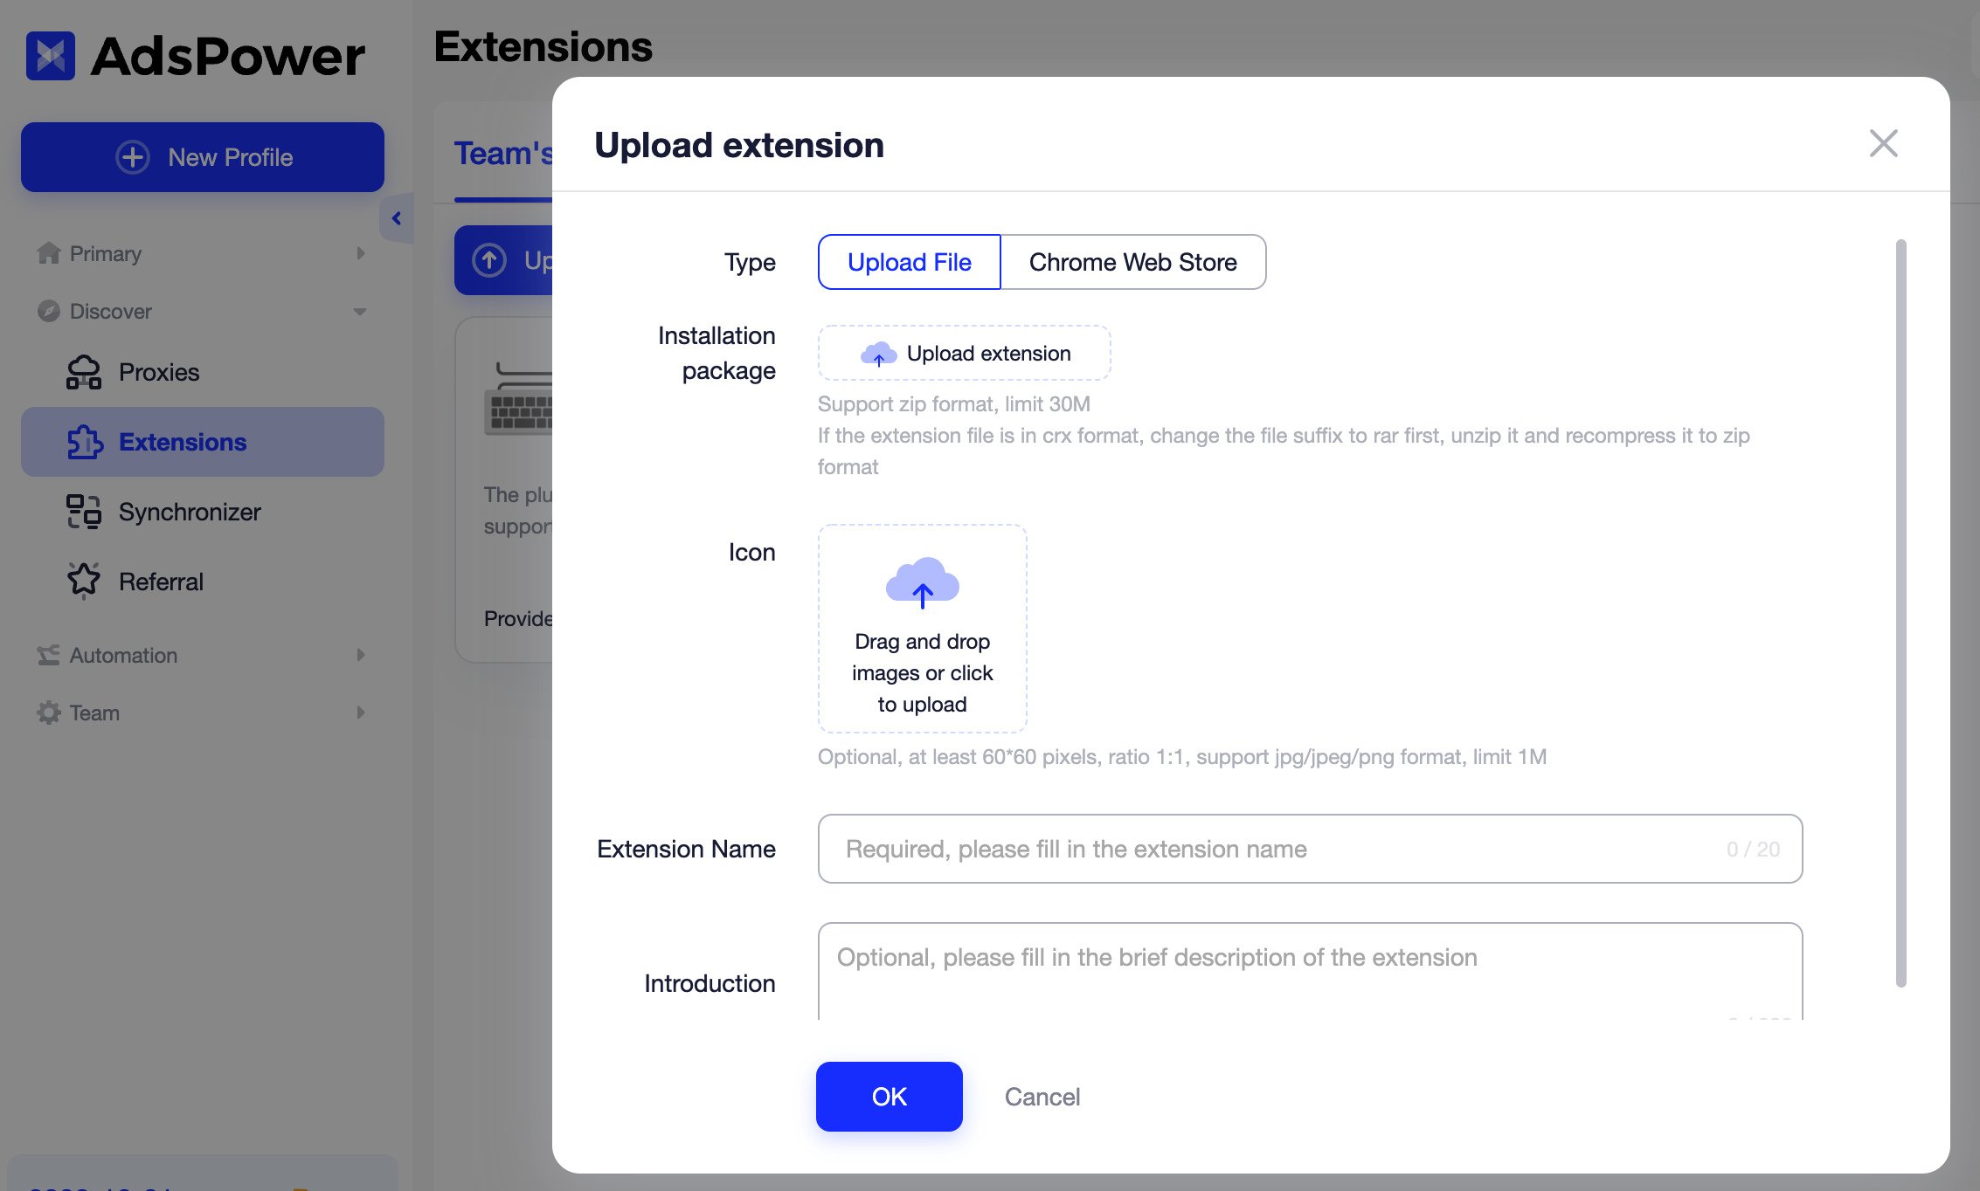The height and width of the screenshot is (1191, 1980).
Task: Collapse the left sidebar
Action: click(x=396, y=217)
